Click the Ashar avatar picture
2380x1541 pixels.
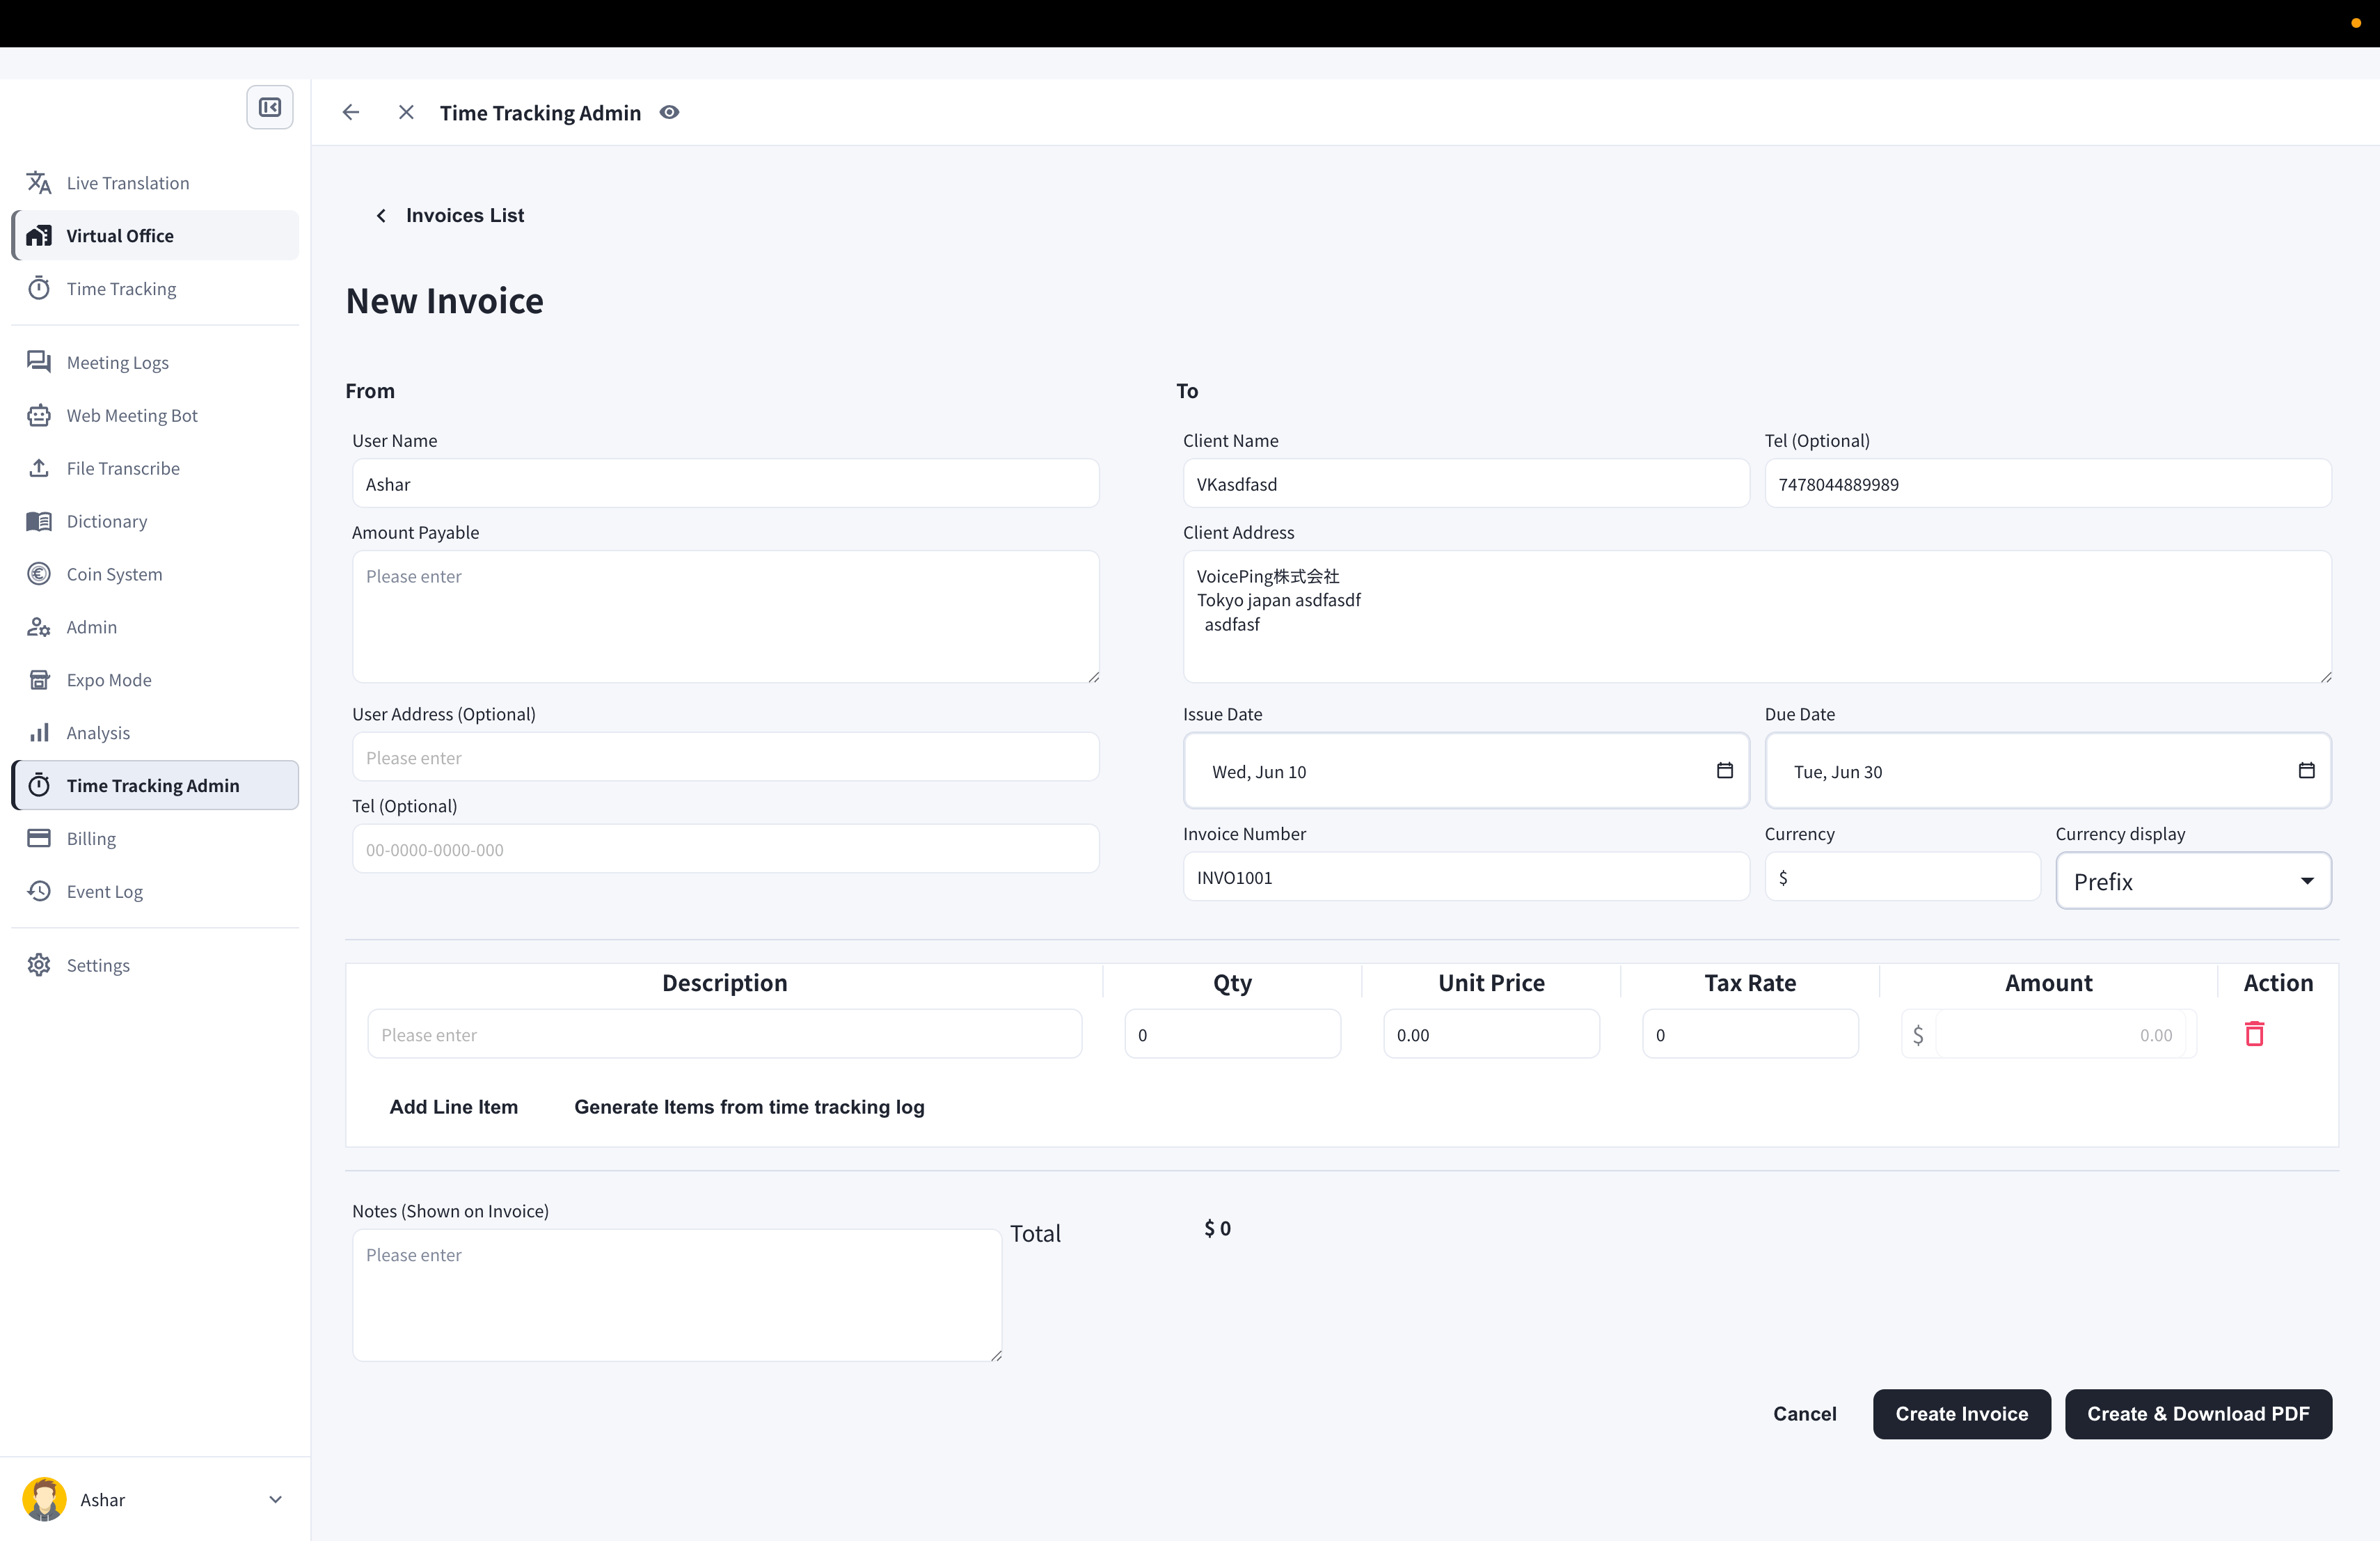pyautogui.click(x=44, y=1499)
